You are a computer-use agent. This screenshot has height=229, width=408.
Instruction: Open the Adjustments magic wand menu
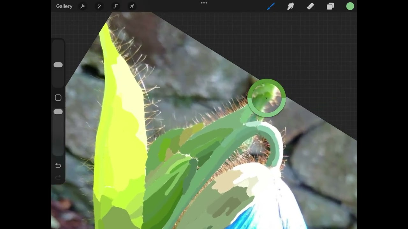(x=99, y=6)
